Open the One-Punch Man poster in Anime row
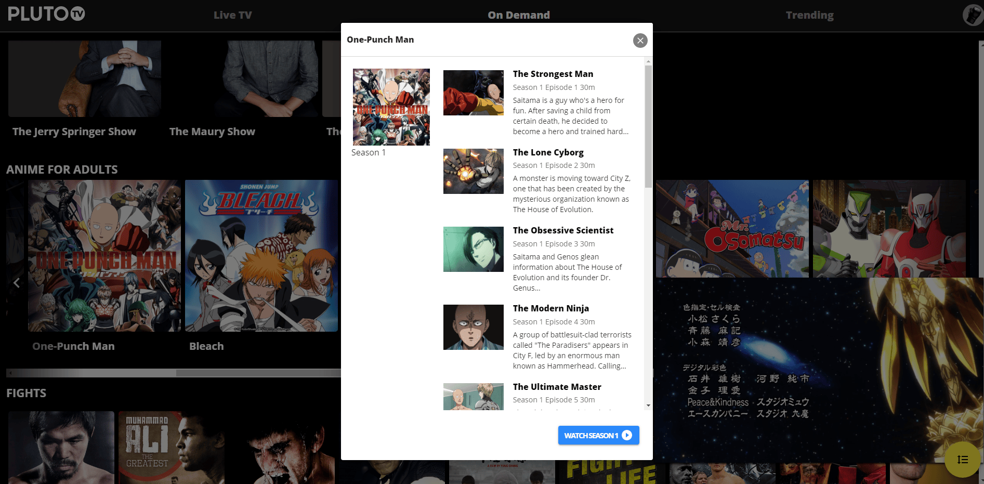The height and width of the screenshot is (484, 984). point(104,256)
